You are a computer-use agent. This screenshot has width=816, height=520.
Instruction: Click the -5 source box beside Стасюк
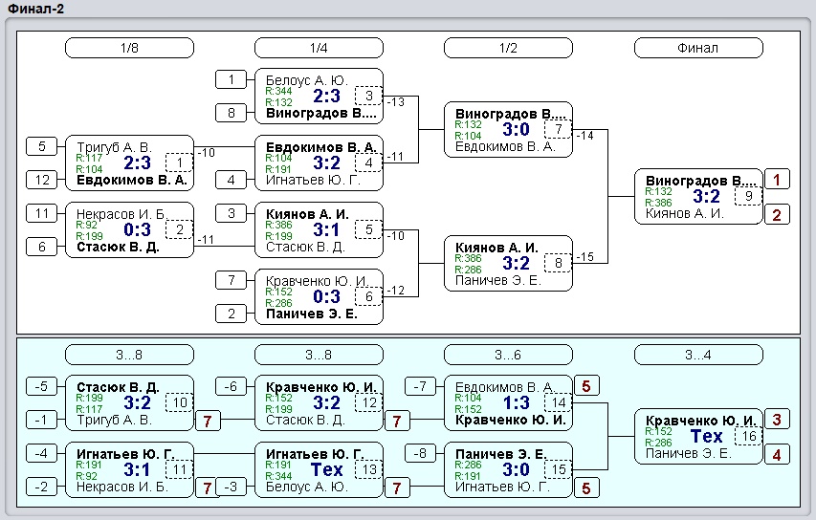tap(42, 386)
